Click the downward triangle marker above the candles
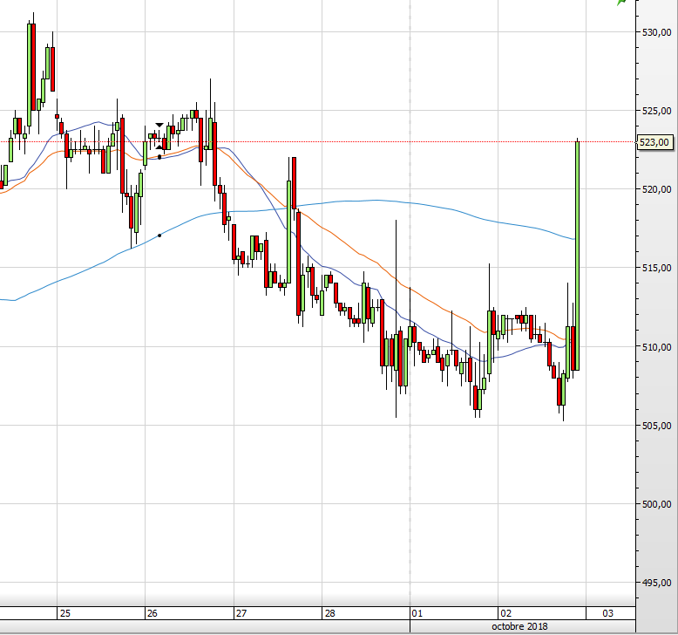The image size is (678, 635). click(x=159, y=126)
